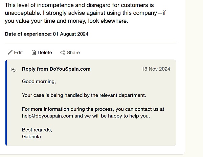Click the blue vertical bar of reply box
This screenshot has width=203, height=157.
pos(6,103)
